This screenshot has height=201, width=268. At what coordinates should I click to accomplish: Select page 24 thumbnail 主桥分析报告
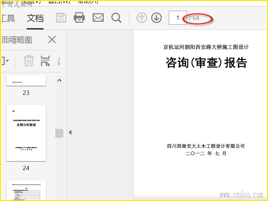pos(26,133)
